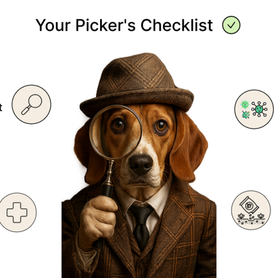This screenshot has height=278, width=278.
Task: Click the word "Checklist" in the title
Action: click(177, 25)
